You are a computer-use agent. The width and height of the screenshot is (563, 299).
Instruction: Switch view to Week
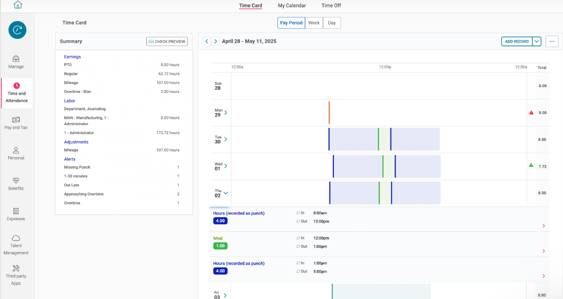[x=314, y=23]
